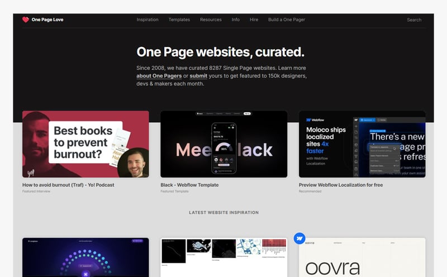The width and height of the screenshot is (447, 277).
Task: Click the blue Webflow badge above oovra
Action: (299, 238)
